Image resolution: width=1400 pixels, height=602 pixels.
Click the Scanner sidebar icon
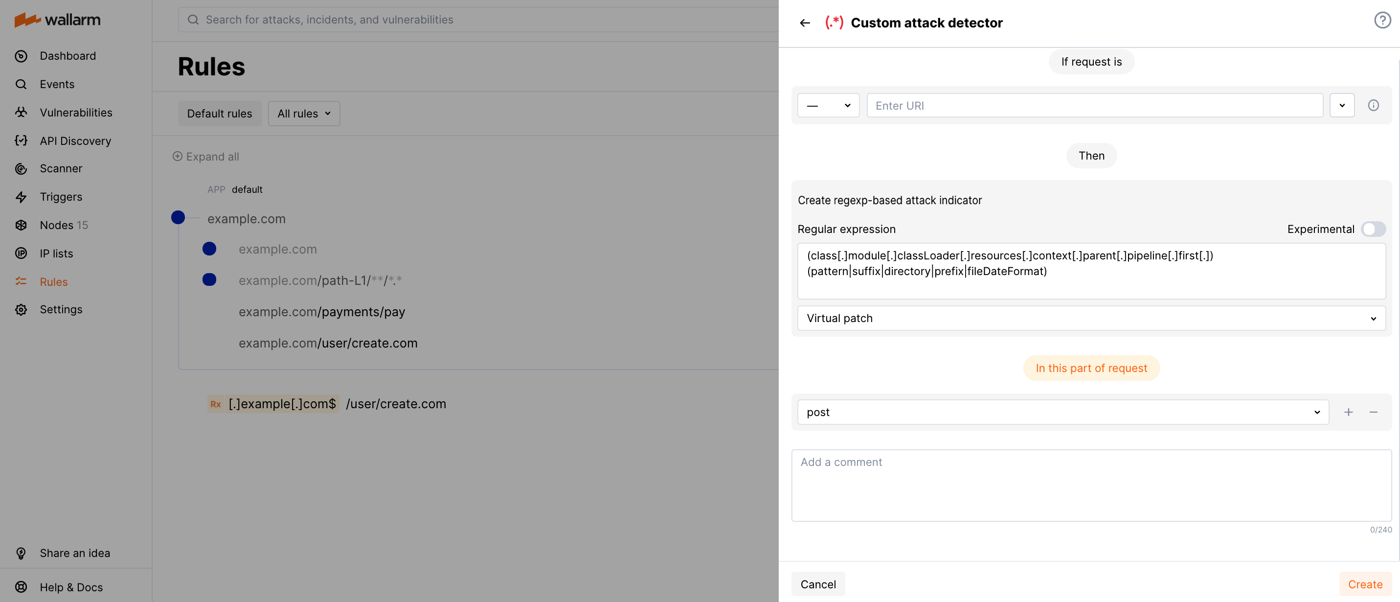pyautogui.click(x=21, y=168)
